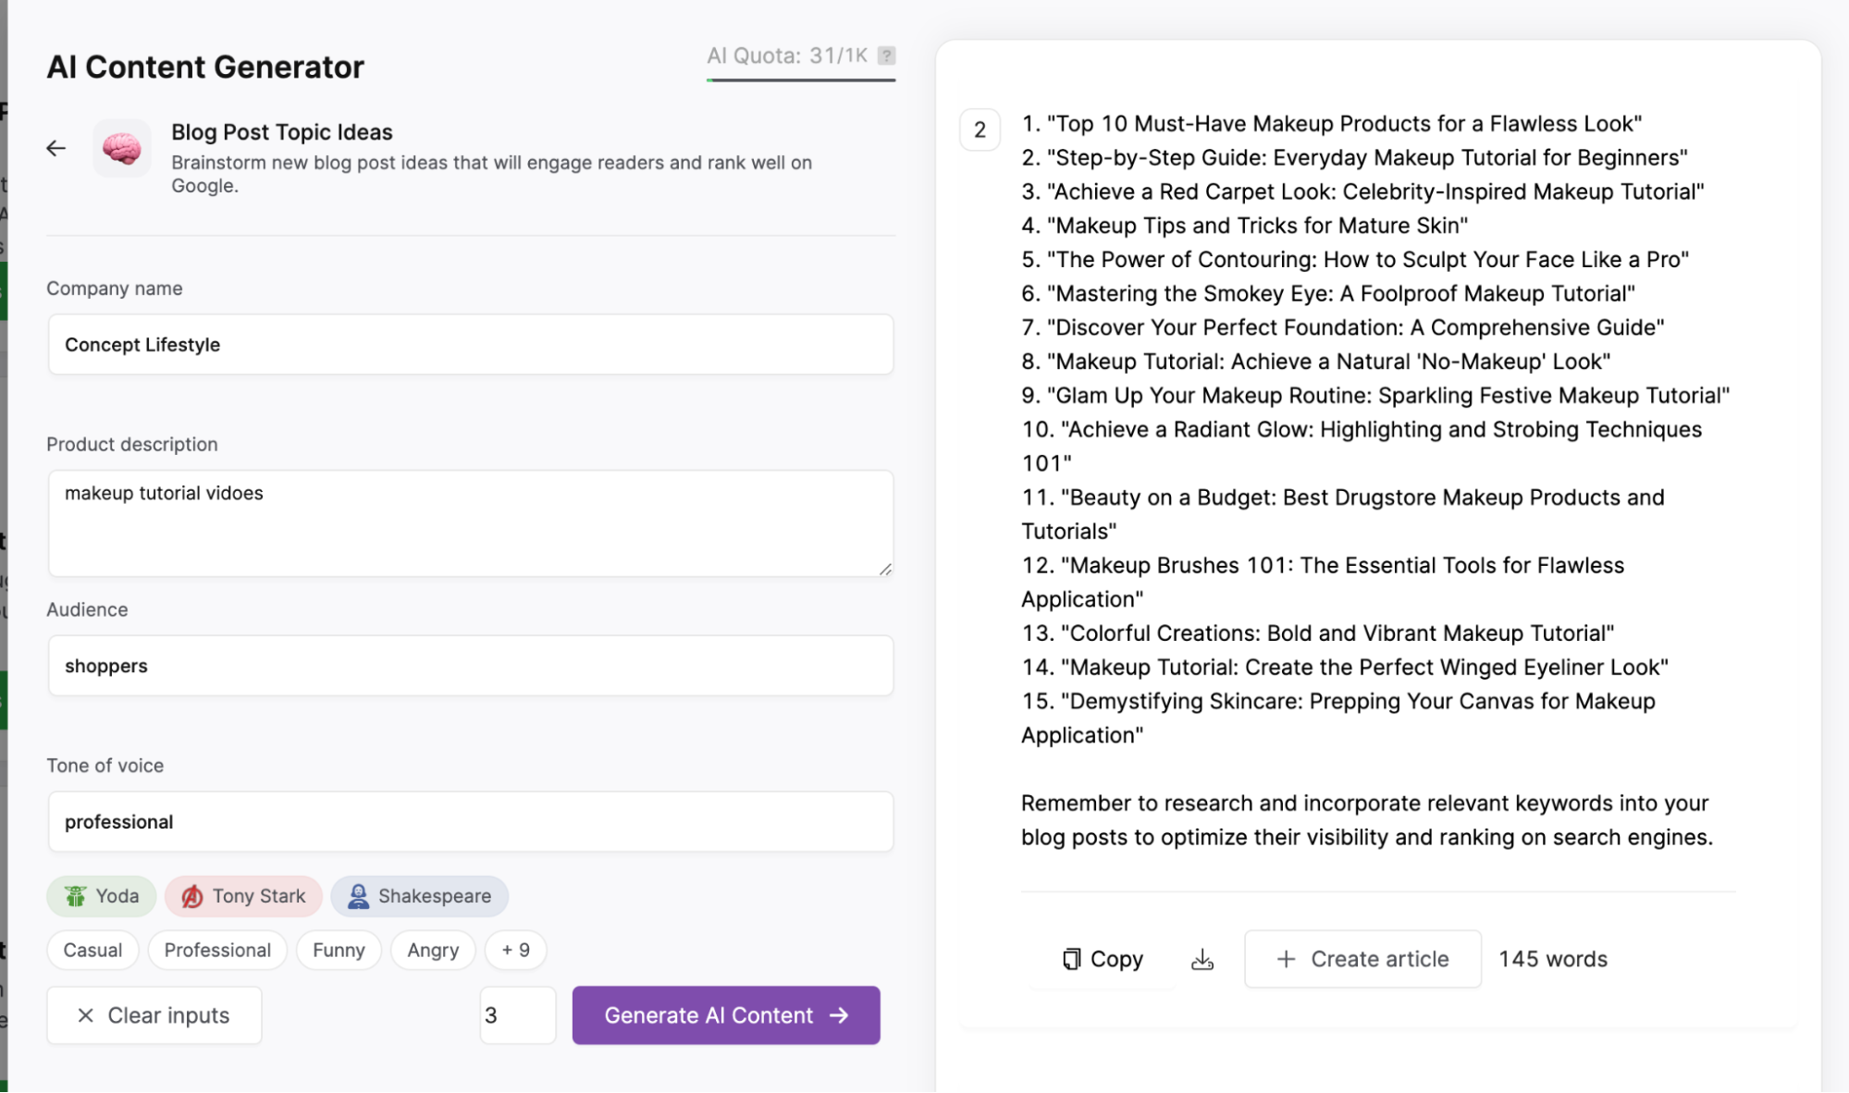Screen dimensions: 1849x1093
Task: Expand the +9 more tones chip
Action: (x=515, y=950)
